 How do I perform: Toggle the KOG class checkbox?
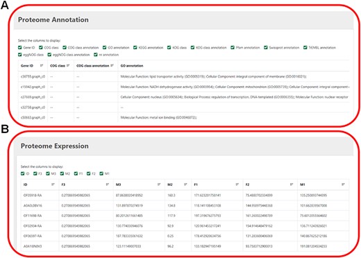coord(169,48)
